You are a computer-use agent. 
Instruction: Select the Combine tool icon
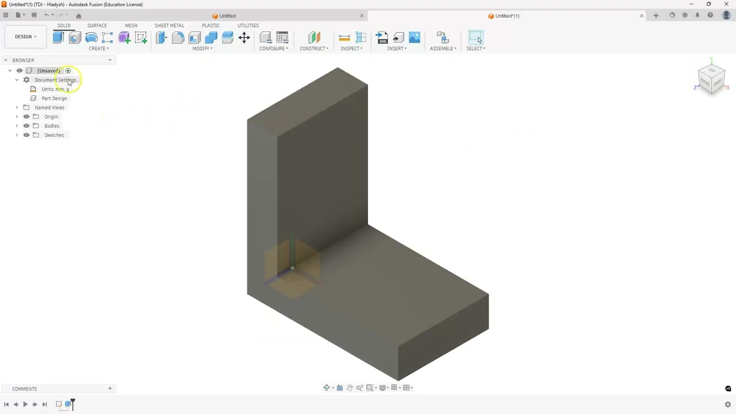click(x=211, y=38)
